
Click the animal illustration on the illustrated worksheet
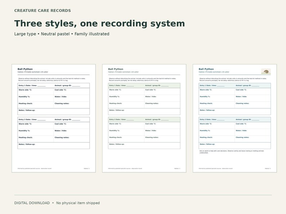click(x=266, y=71)
